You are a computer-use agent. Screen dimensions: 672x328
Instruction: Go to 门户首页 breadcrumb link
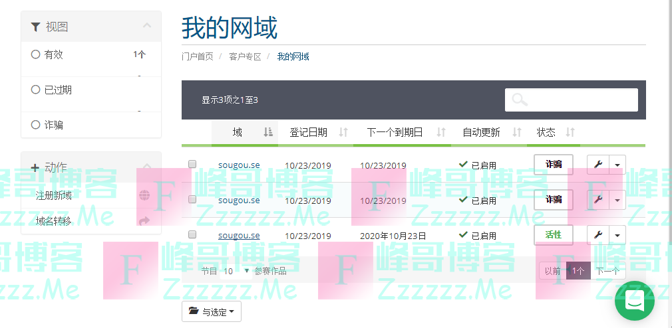198,56
